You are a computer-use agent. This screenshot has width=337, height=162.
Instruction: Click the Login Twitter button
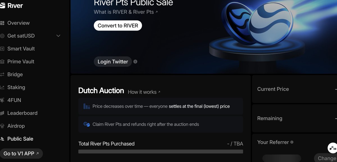[x=113, y=62]
